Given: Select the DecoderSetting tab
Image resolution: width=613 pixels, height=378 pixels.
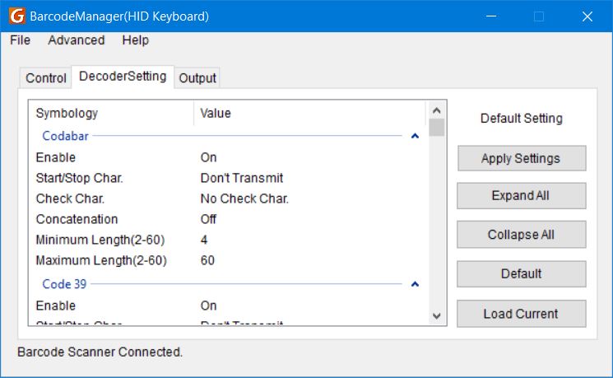Looking at the screenshot, I should [123, 77].
